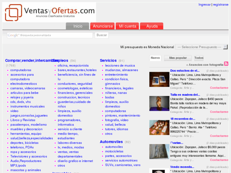231x173 pixels.
Task: Open the 18 recuerdos listing thumbnail
Action: (159, 128)
